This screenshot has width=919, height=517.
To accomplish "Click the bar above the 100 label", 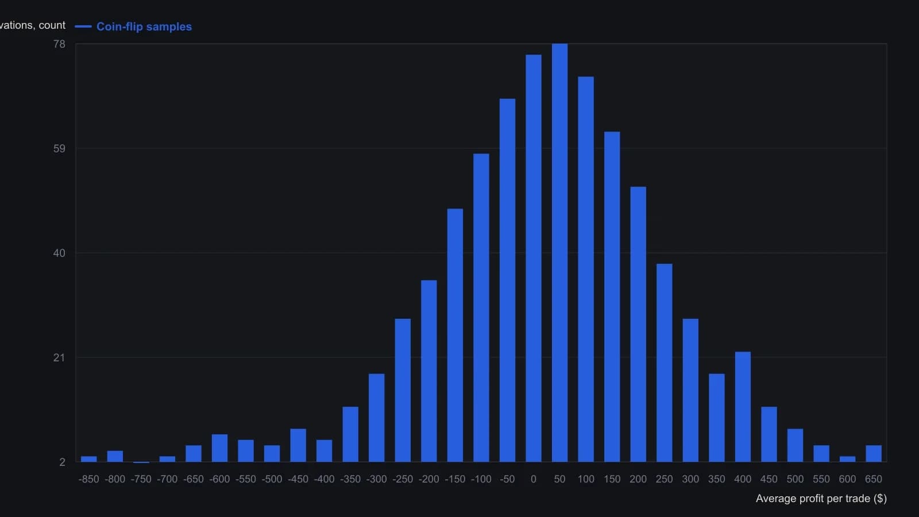I will click(x=586, y=269).
